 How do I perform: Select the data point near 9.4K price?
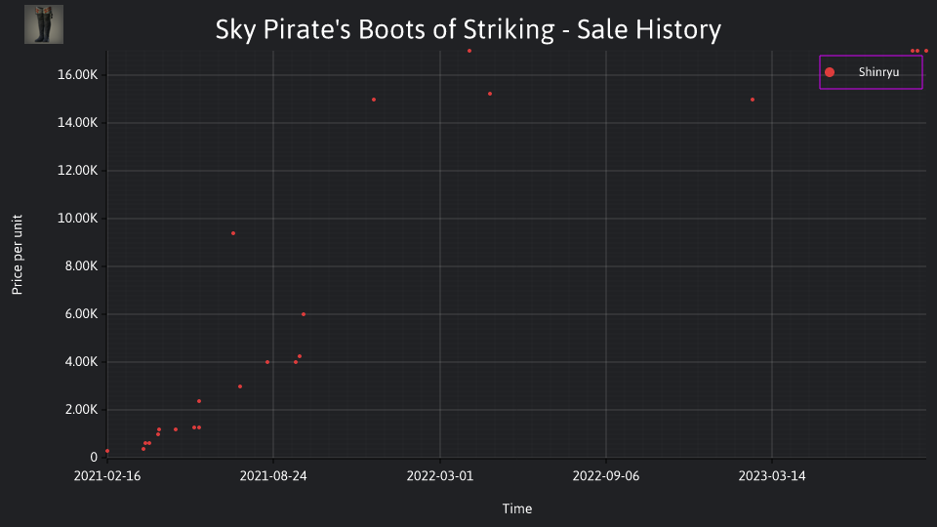pyautogui.click(x=233, y=233)
